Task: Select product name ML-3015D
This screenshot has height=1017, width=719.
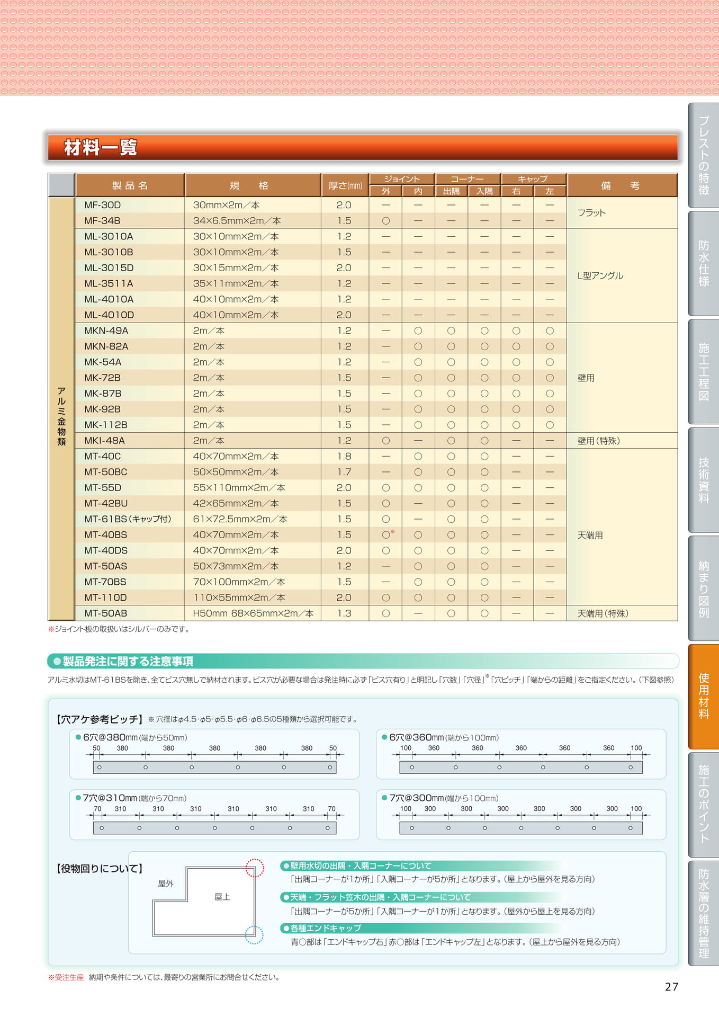Action: pyautogui.click(x=109, y=268)
